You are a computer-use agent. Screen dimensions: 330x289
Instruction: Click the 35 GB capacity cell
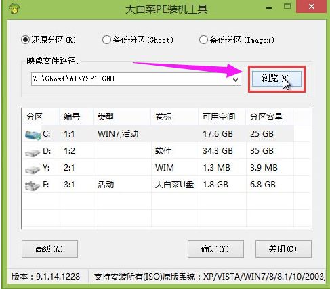pos(262,151)
